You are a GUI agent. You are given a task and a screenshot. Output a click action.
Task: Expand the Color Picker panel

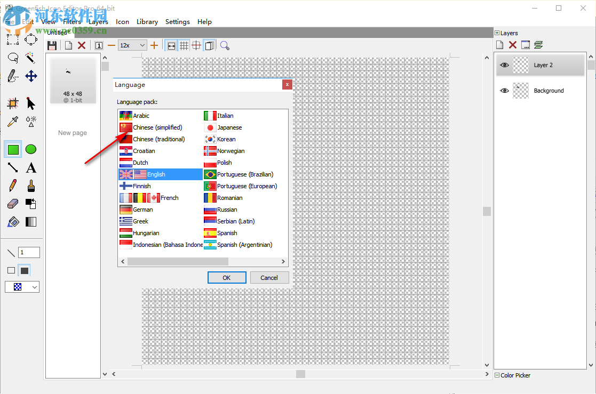click(x=496, y=375)
